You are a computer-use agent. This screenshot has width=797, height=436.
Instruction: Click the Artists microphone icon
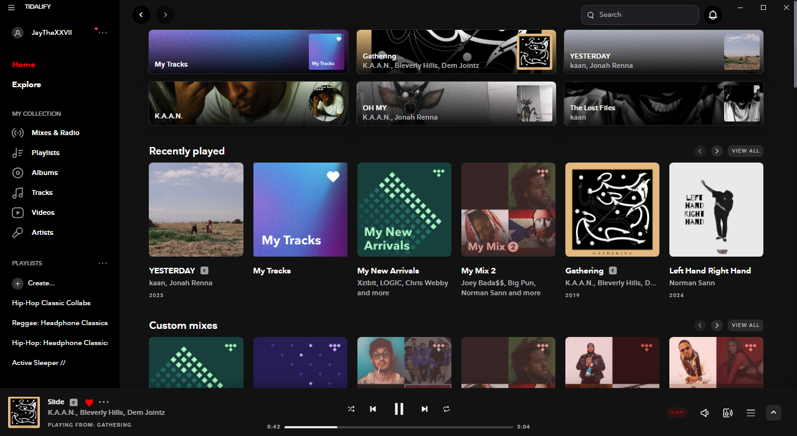18,232
